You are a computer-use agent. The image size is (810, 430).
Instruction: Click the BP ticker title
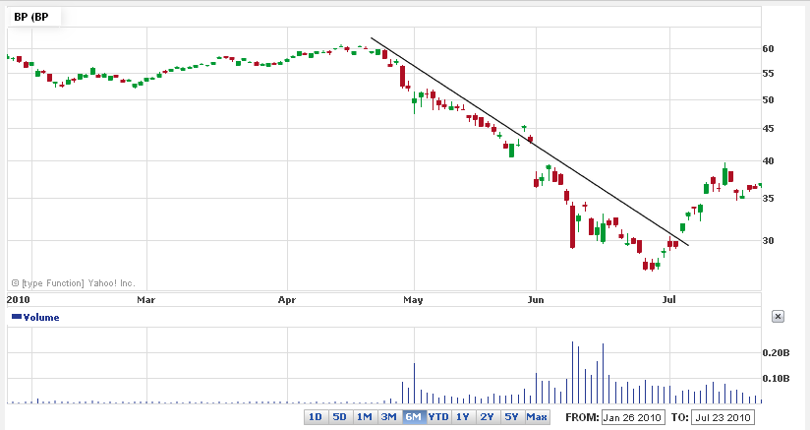31,17
